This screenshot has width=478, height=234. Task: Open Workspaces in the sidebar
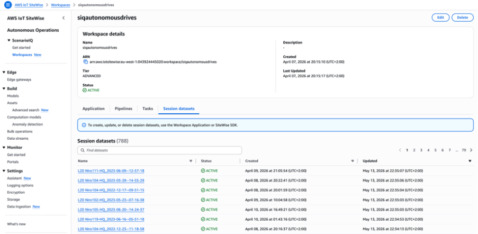click(22, 55)
